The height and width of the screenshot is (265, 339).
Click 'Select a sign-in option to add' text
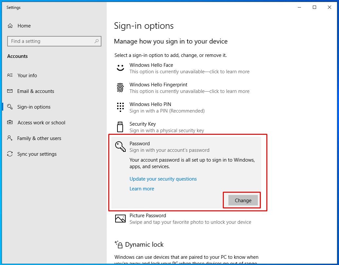pos(170,55)
